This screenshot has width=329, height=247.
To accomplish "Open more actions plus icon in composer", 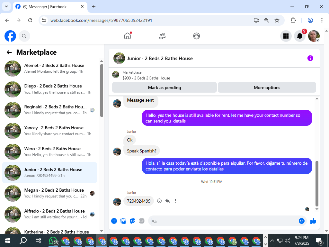I will click(x=114, y=221).
